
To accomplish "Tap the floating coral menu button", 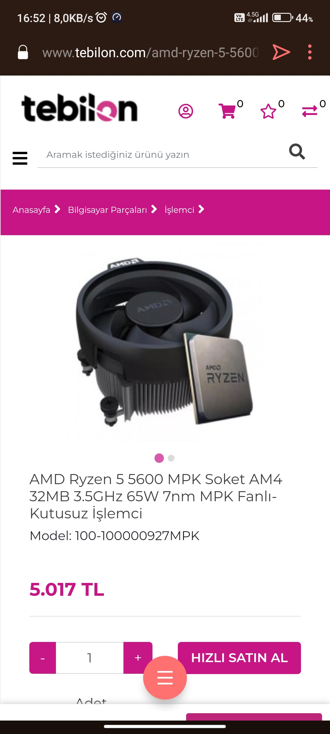I will [x=165, y=678].
